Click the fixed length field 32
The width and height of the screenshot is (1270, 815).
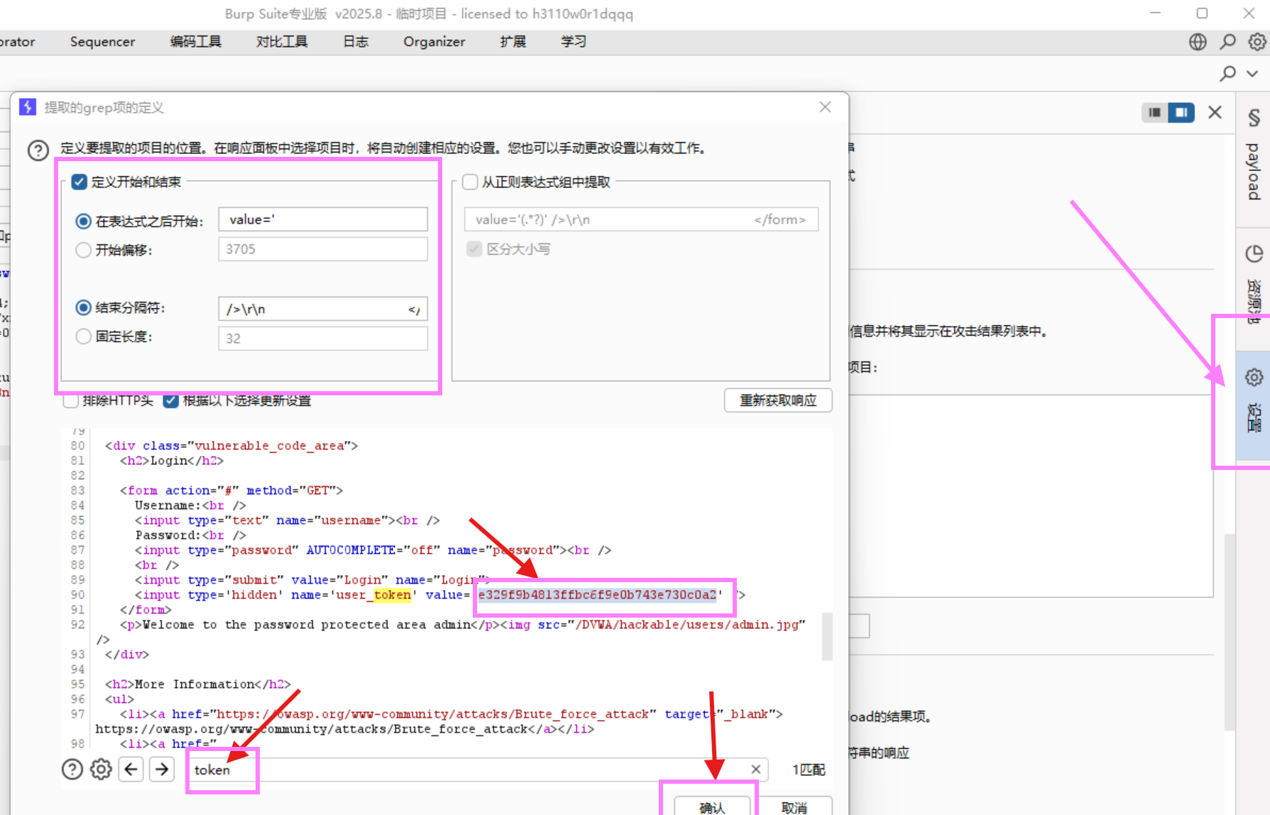point(323,339)
